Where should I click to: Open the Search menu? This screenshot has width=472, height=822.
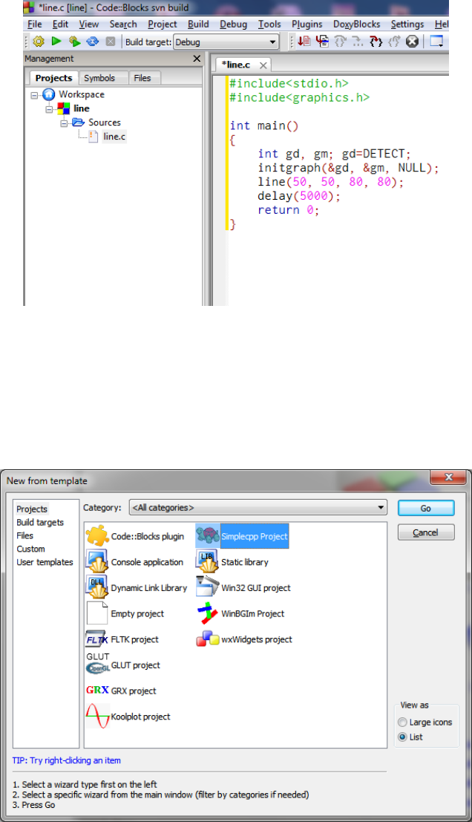[x=123, y=24]
